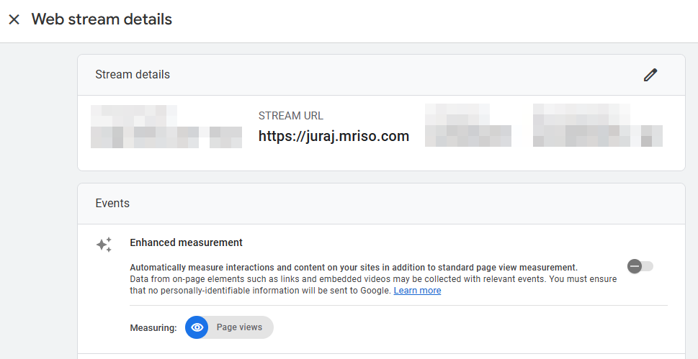Click the Stream details card header
Screen dimensions: 698x359
[x=133, y=75]
